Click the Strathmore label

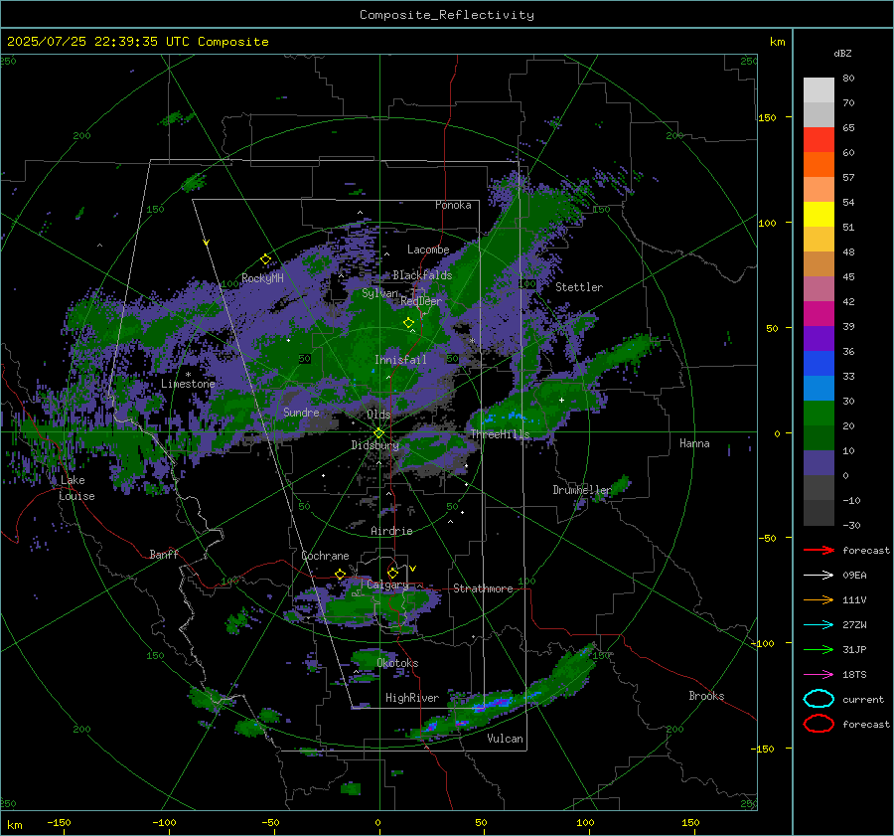pos(483,588)
